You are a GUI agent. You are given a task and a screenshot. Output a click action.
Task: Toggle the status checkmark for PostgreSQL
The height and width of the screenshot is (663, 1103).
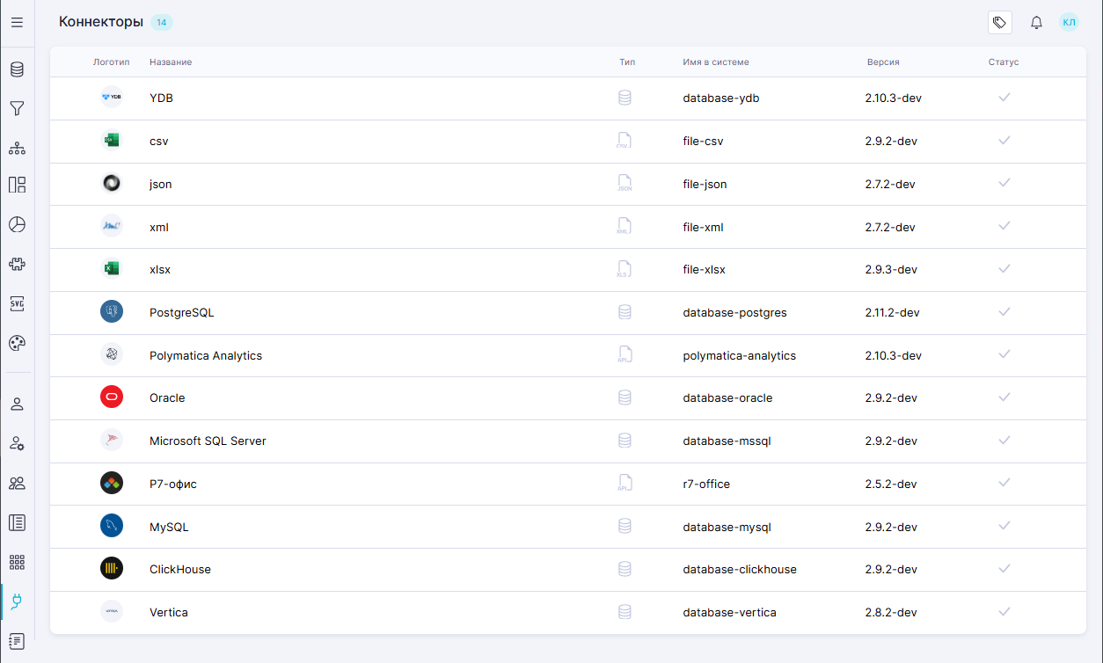click(1004, 312)
